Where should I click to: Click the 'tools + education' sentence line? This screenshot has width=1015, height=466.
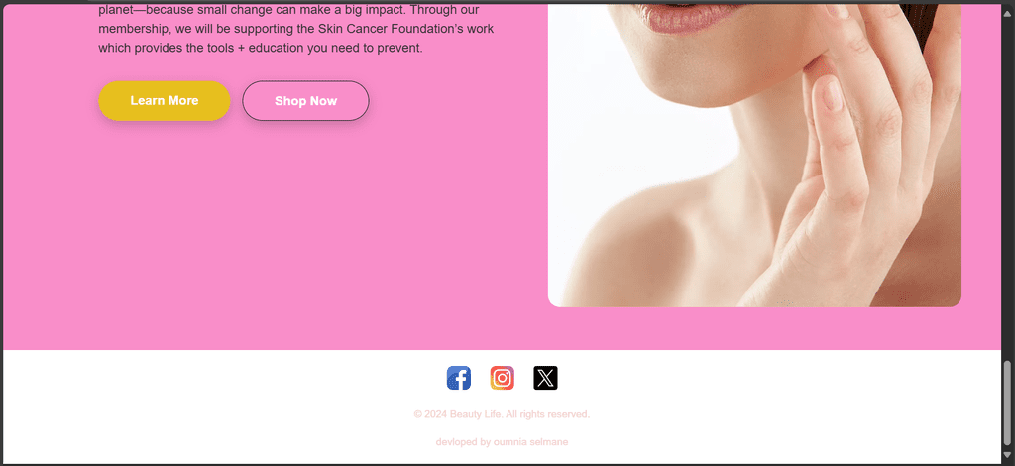coord(261,48)
